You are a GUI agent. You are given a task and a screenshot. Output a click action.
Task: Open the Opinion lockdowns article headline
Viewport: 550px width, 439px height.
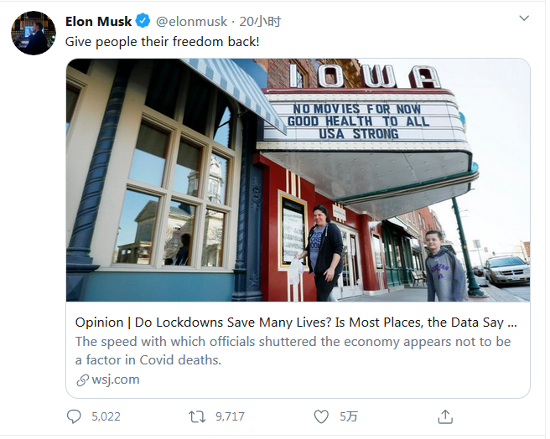click(295, 322)
